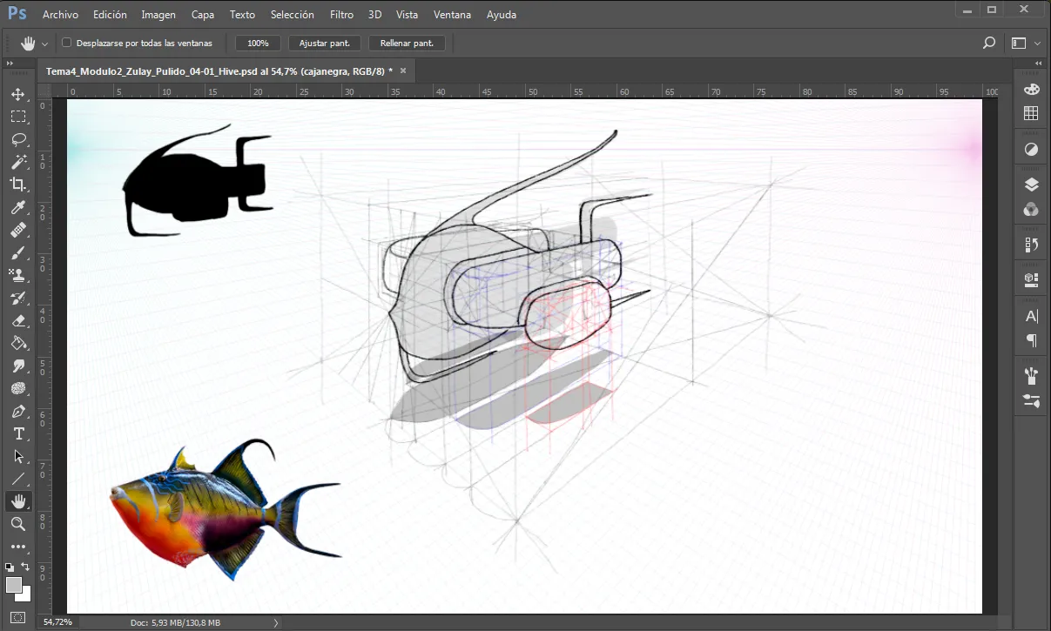Open the workspace switcher dropdown arrow
1051x631 pixels.
coord(1037,44)
